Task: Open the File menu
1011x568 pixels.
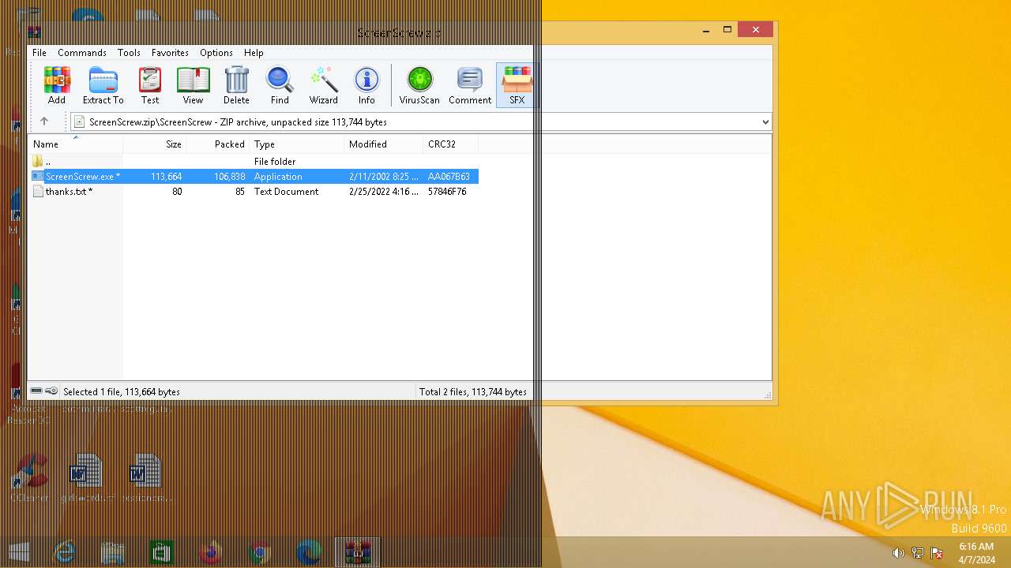Action: [39, 53]
